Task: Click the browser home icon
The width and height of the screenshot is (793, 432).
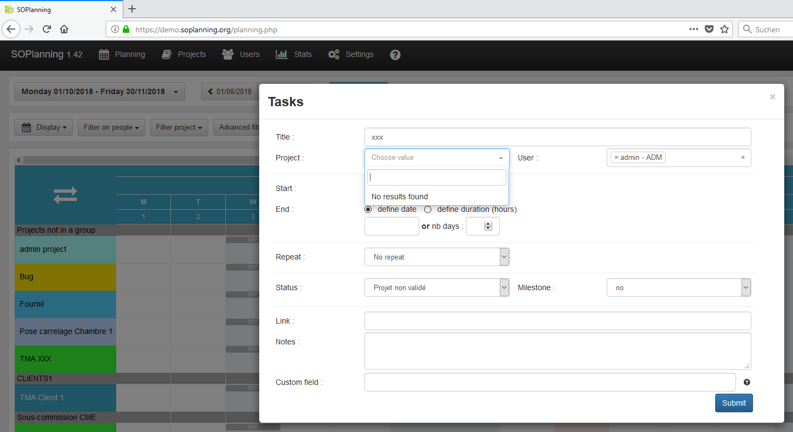Action: click(x=64, y=30)
